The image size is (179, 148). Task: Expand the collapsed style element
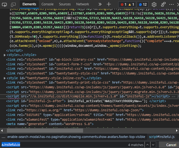click(5, 55)
